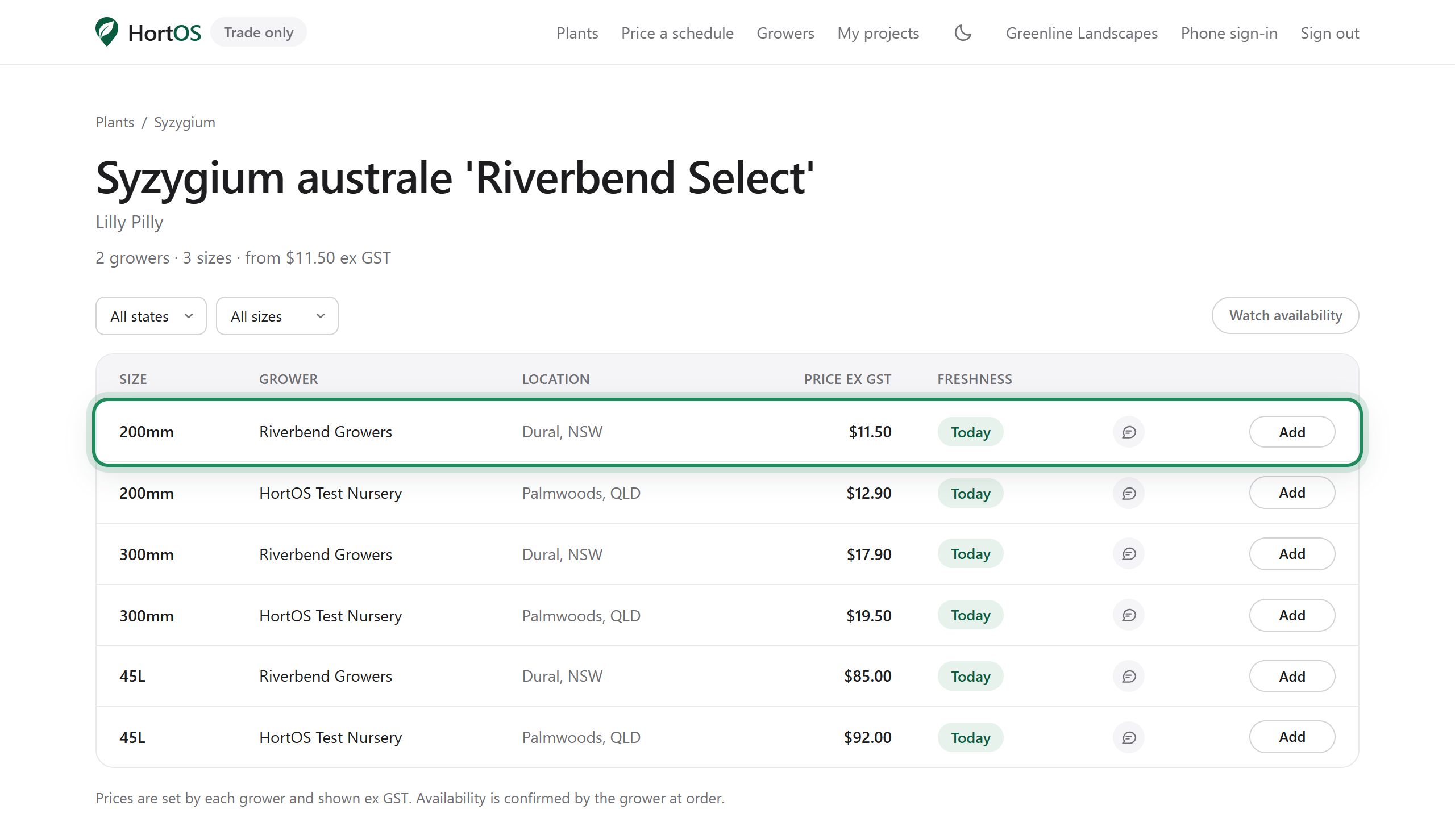Click Syzygium in the breadcrumb
This screenshot has height=818, width=1455.
pos(184,122)
